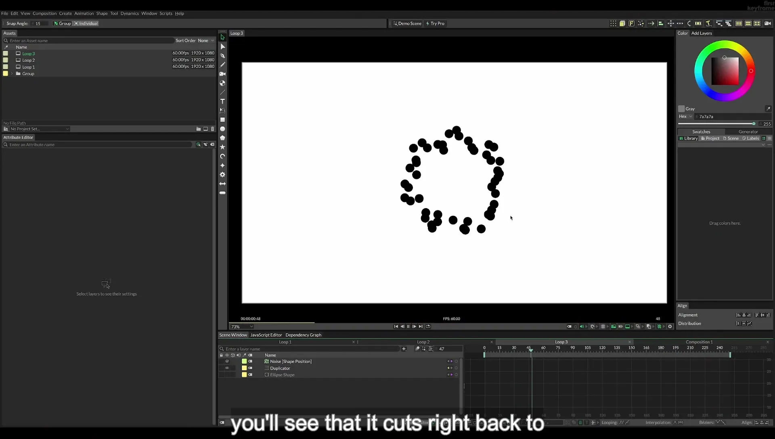This screenshot has width=775, height=439.
Task: Open the viewport zoom 73% dropdown
Action: [x=242, y=326]
